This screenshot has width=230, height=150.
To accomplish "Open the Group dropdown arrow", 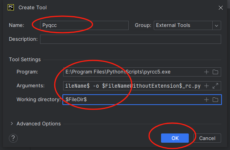I will (217, 25).
